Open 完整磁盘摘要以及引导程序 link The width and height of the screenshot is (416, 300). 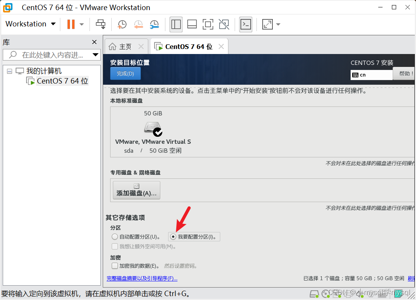142,278
